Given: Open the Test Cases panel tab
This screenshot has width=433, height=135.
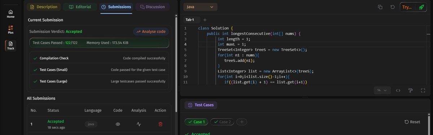Looking at the screenshot, I should tap(201, 105).
